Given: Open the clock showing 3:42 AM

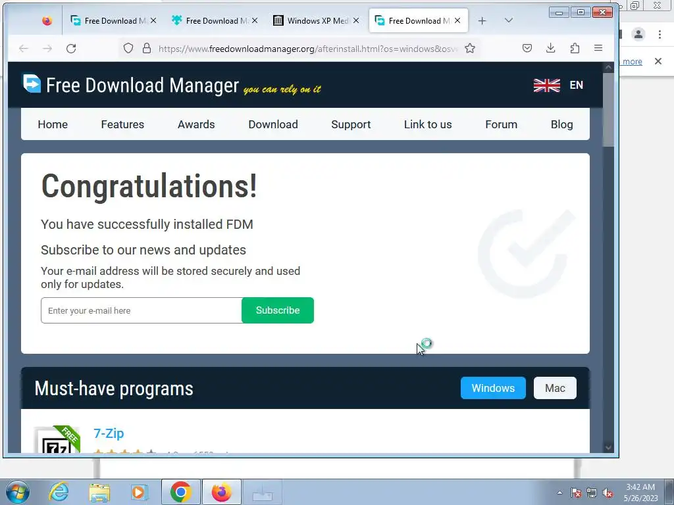Looking at the screenshot, I should point(640,493).
